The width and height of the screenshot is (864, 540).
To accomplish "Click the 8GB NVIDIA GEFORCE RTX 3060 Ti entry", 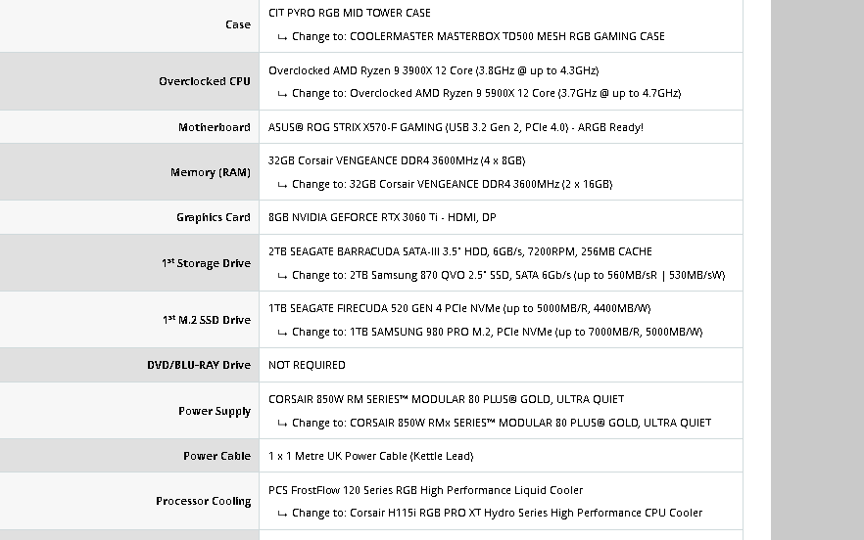I will tap(382, 217).
